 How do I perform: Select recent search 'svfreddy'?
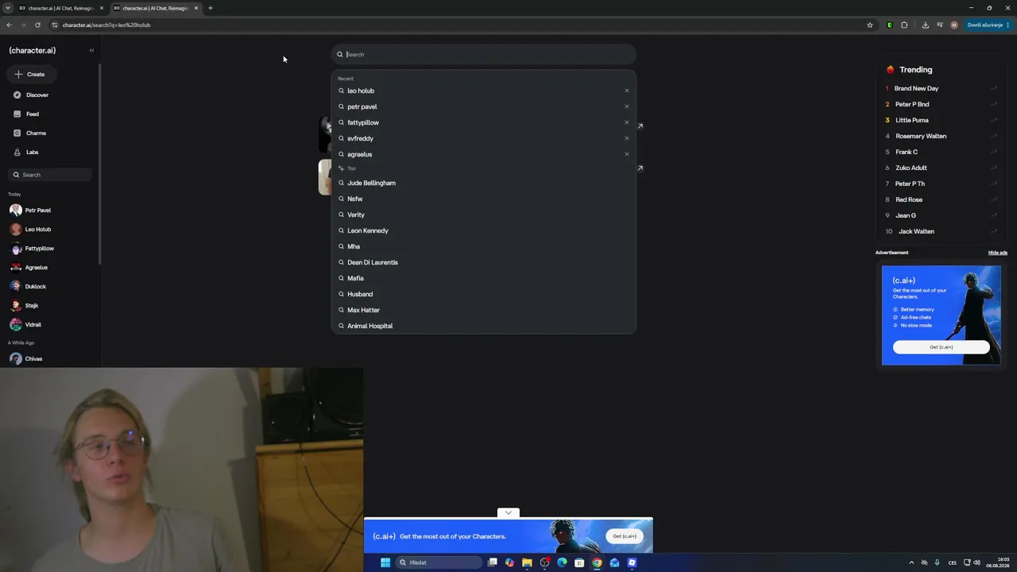click(360, 138)
